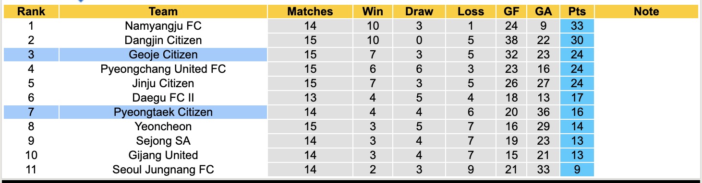Click the Matches column header
The image size is (702, 183).
[310, 11]
